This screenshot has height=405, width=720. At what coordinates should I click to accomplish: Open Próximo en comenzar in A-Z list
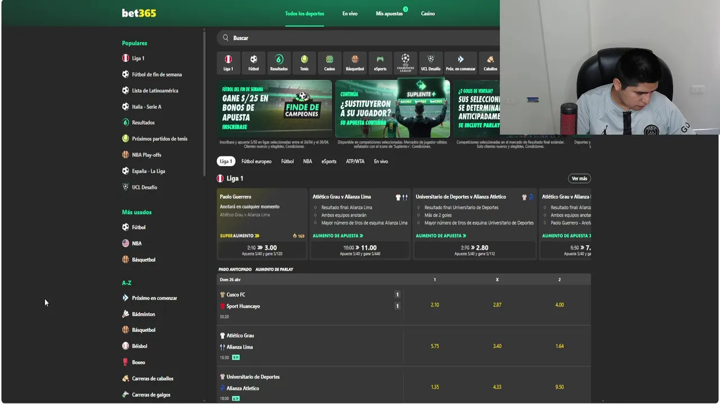150,298
